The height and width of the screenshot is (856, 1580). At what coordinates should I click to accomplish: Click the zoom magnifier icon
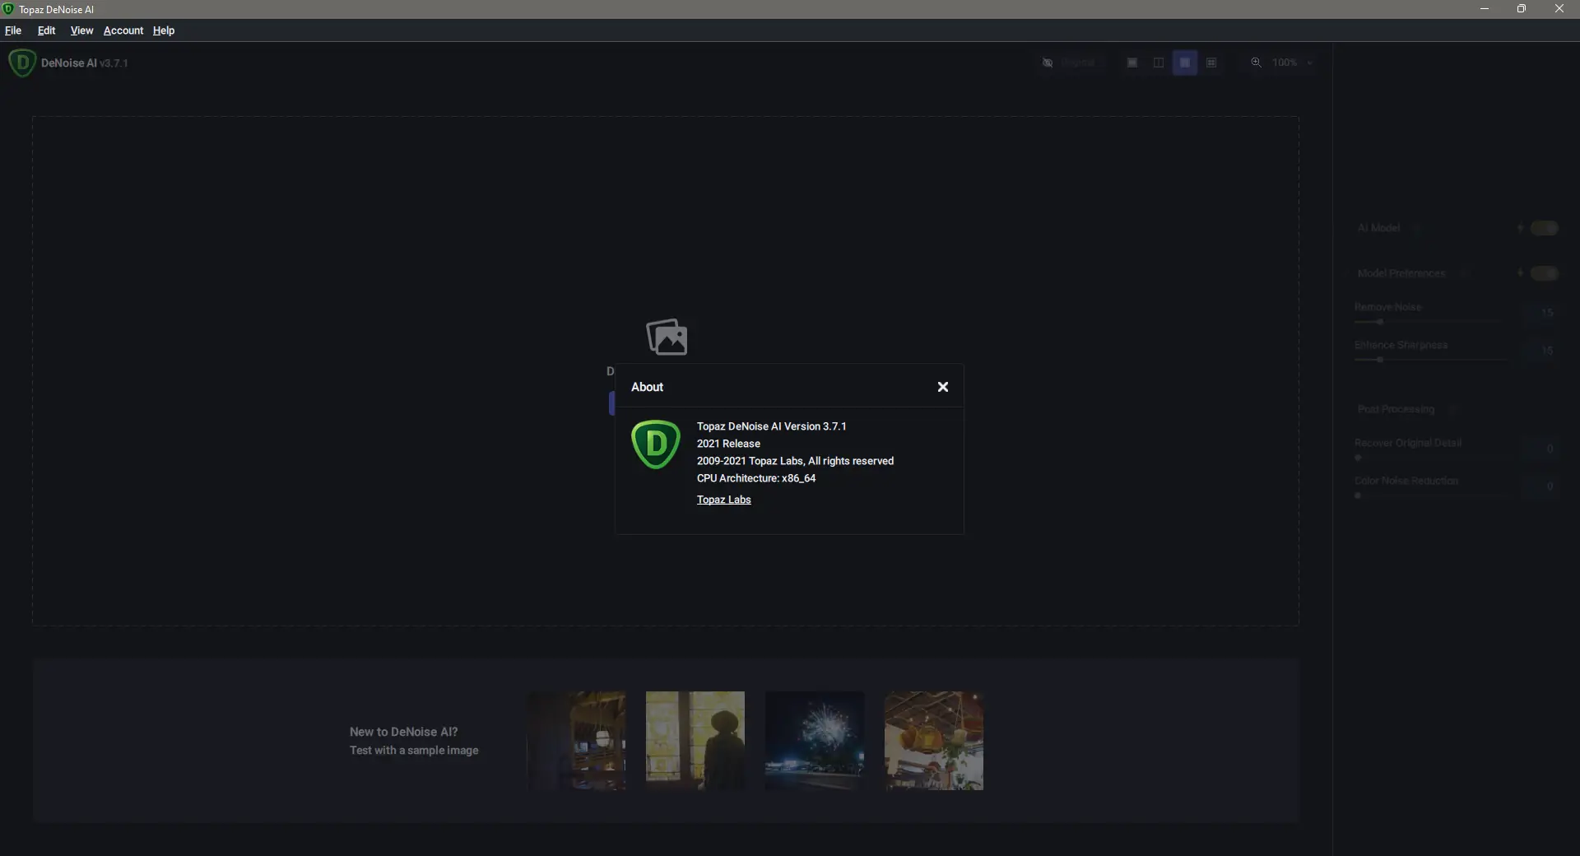(x=1256, y=63)
